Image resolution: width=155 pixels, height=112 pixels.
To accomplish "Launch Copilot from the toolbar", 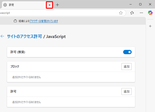I will click(x=150, y=13).
